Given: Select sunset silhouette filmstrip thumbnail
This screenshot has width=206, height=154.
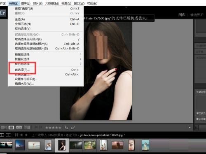Looking at the screenshot, I should 6,145.
